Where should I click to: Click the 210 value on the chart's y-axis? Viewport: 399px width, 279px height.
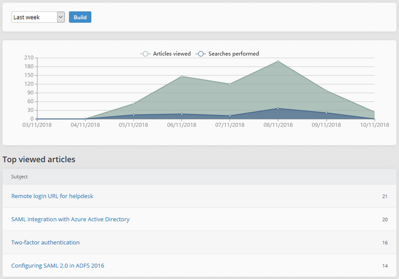[29, 58]
